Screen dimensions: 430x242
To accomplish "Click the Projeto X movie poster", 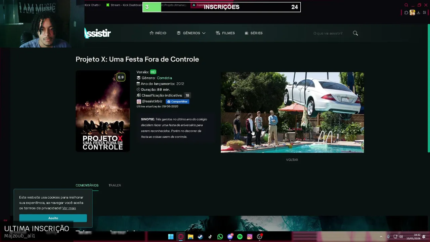I will coord(103,111).
